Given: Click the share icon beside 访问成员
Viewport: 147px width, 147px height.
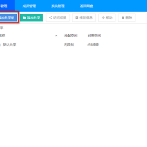Looking at the screenshot, I should pyautogui.click(x=51, y=18).
